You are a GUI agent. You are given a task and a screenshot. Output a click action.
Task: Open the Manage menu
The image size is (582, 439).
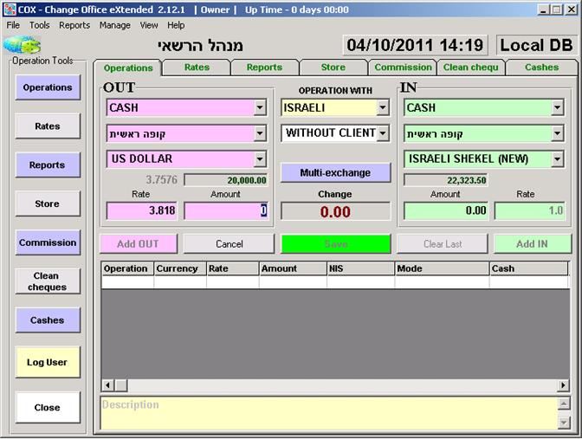114,25
